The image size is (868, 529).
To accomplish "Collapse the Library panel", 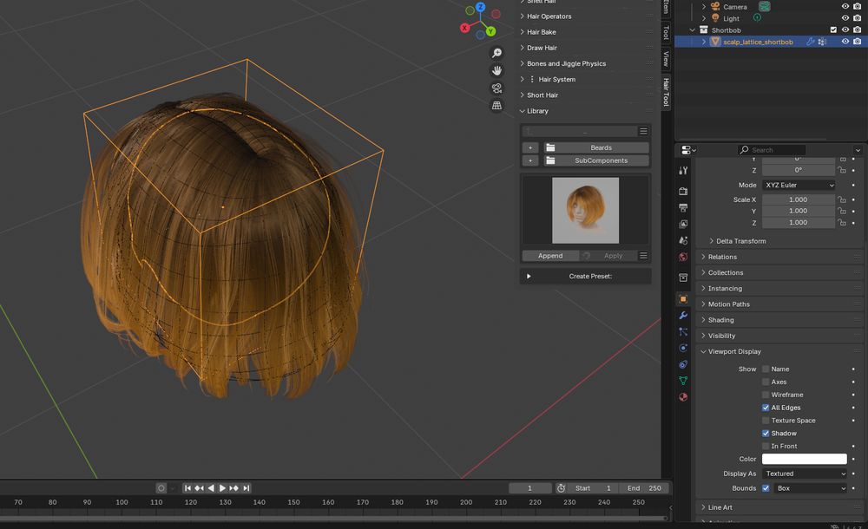I will tap(537, 111).
